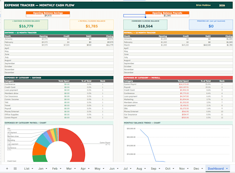Viewport: 235px width, 173px height.
Task: Open the Dec tab dropdown arrow
Action: (x=202, y=169)
